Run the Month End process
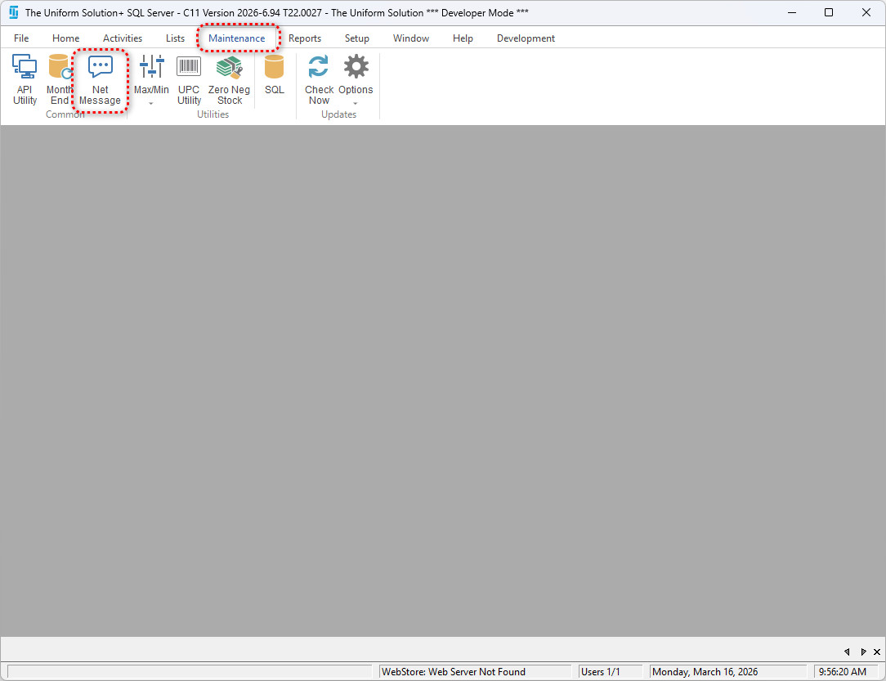This screenshot has width=886, height=681. point(60,80)
